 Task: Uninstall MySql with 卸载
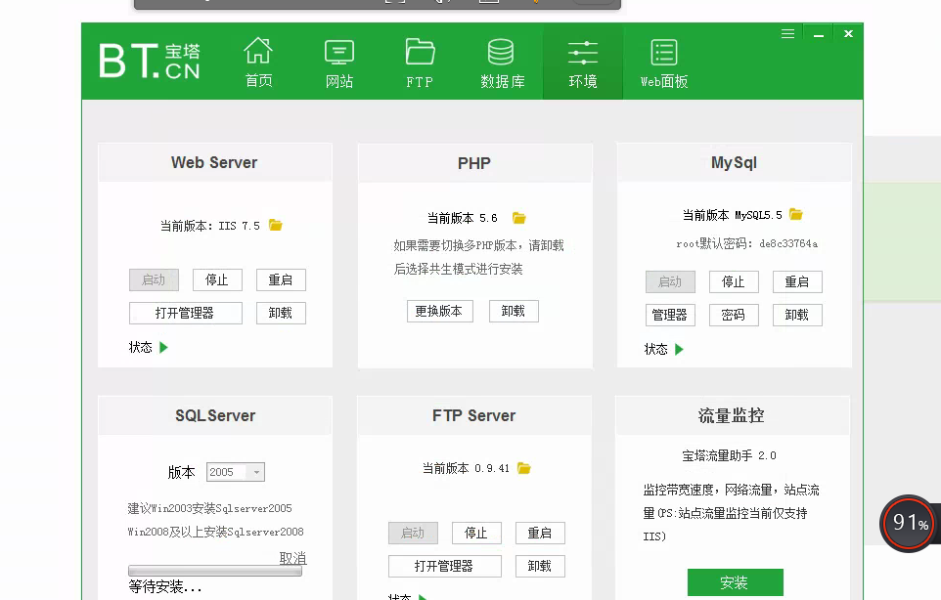tap(797, 315)
